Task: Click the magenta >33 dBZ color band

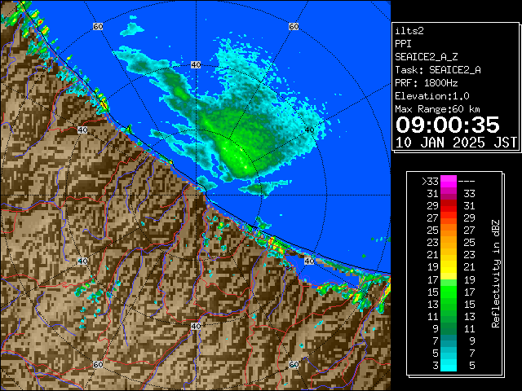Action: 449,182
